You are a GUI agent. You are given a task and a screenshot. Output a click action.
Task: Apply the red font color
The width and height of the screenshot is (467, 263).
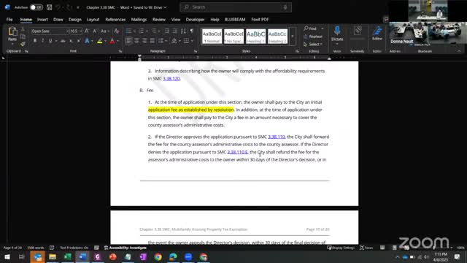112,41
